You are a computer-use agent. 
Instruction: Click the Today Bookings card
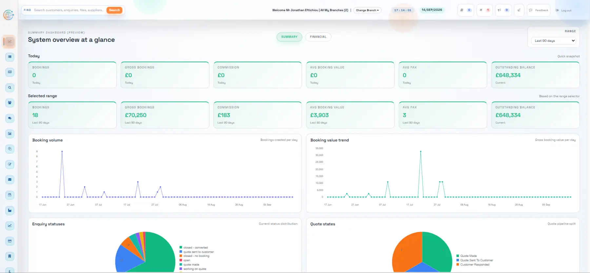coord(72,75)
